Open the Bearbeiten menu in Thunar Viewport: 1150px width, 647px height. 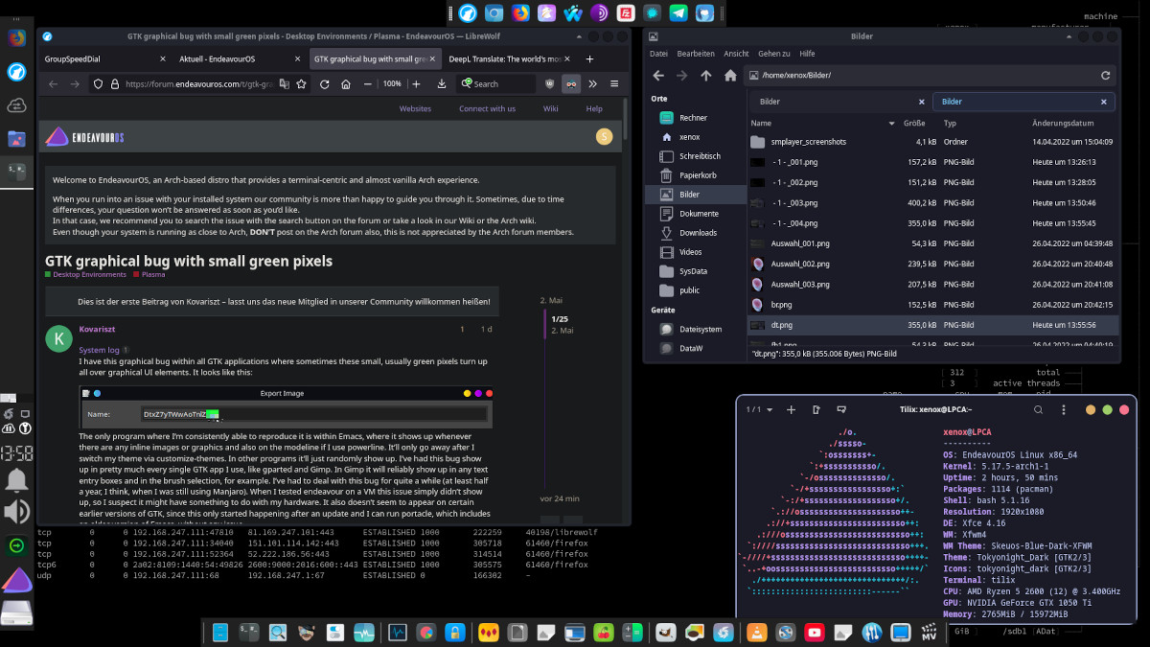tap(696, 54)
